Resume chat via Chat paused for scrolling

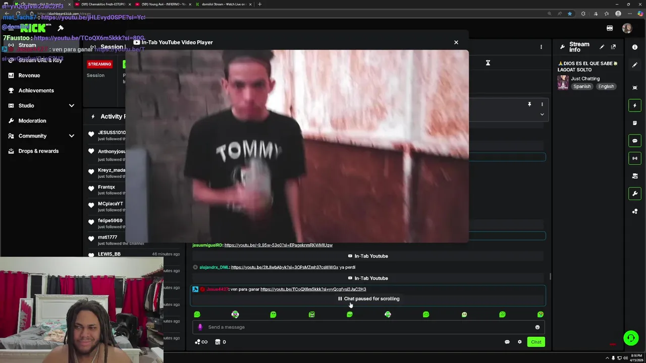pos(368,298)
